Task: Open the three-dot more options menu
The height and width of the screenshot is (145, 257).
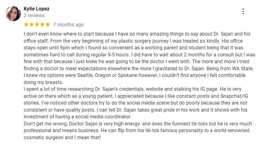Action: [x=243, y=12]
